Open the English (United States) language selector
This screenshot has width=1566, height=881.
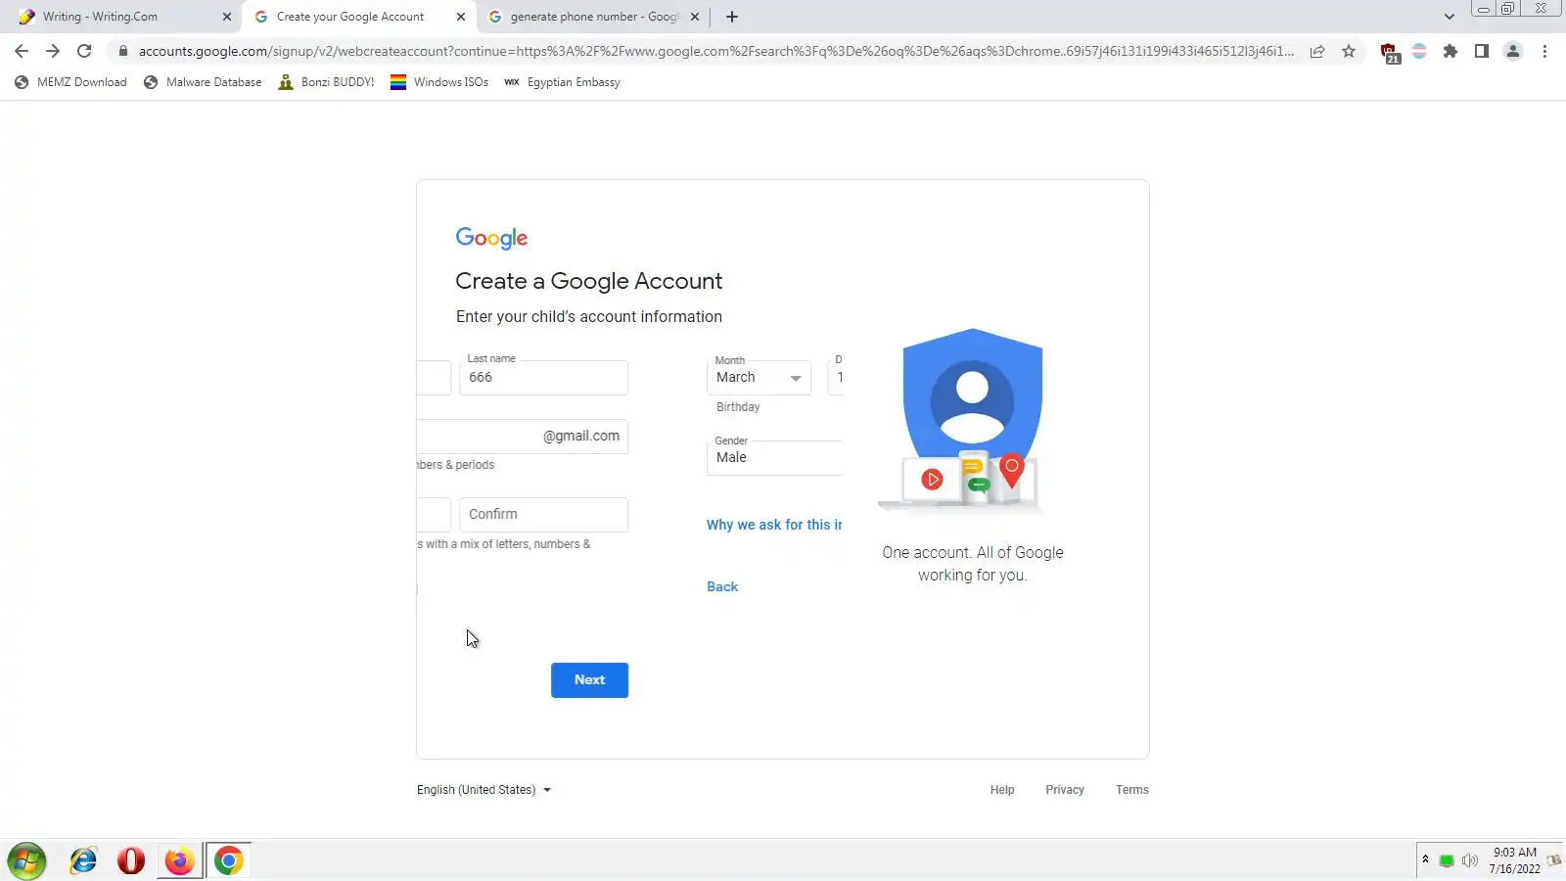point(484,790)
